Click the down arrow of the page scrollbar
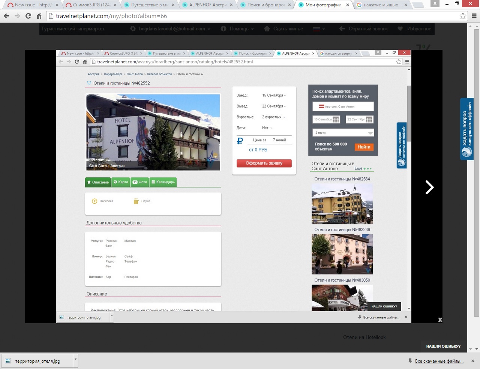480x369 pixels. point(477,349)
